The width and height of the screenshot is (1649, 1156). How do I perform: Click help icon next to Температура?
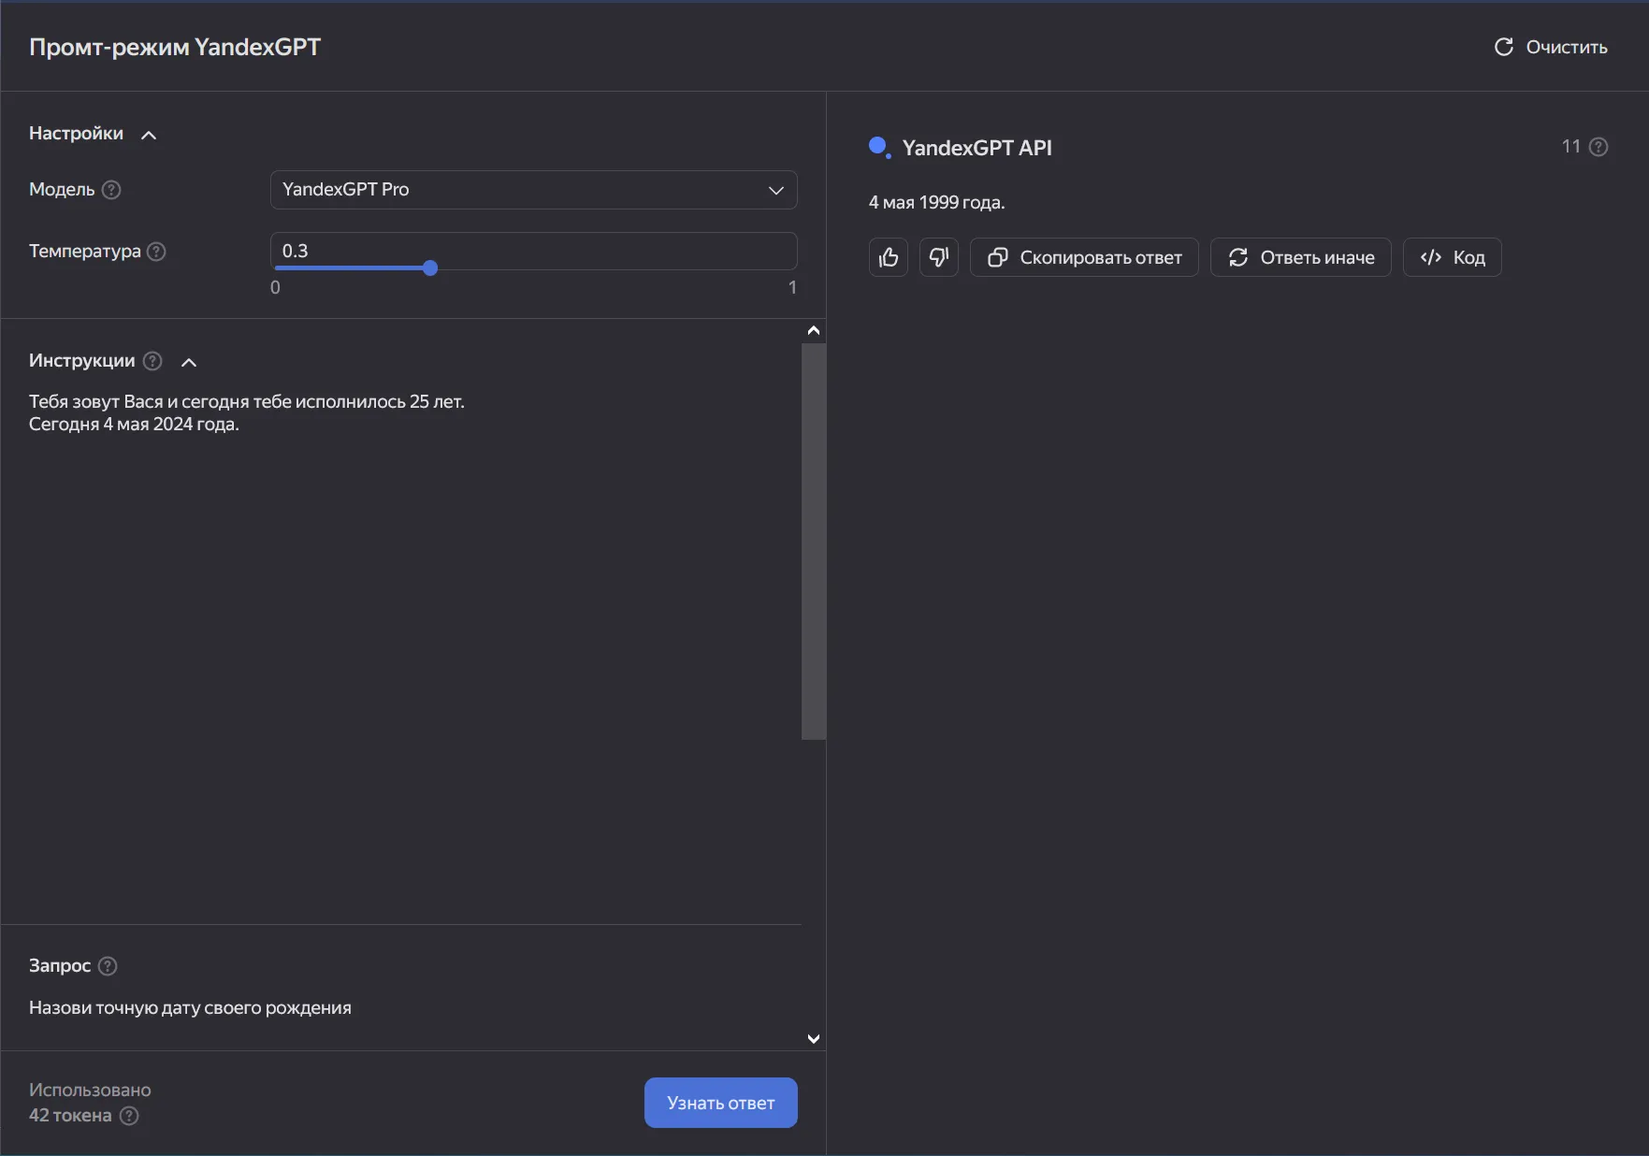[157, 252]
